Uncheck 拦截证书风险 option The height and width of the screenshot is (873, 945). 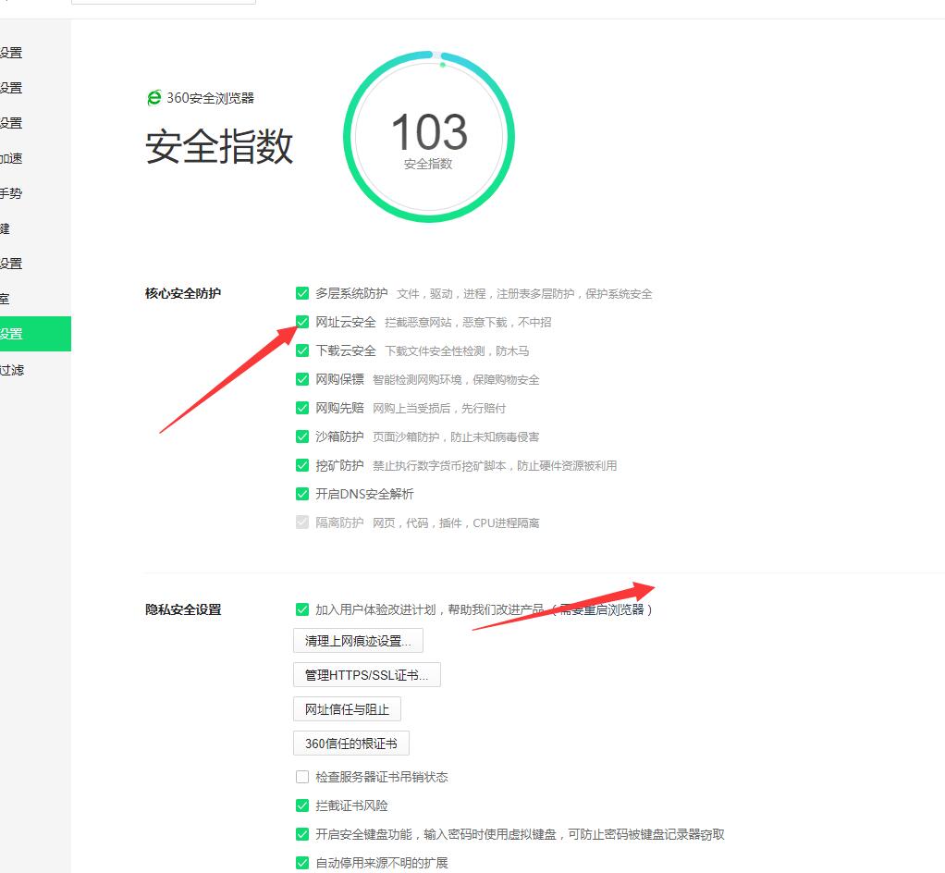coord(302,805)
